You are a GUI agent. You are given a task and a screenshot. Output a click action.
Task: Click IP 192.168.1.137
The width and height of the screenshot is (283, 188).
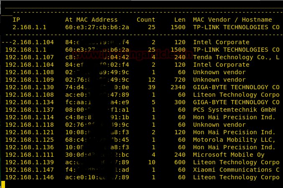(30, 110)
